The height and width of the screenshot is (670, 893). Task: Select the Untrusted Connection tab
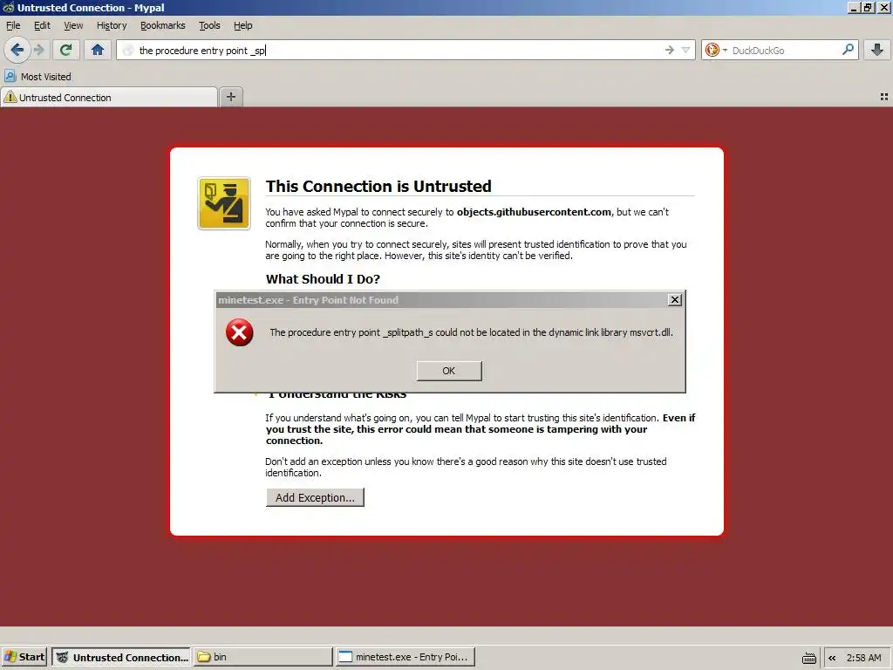coord(109,98)
